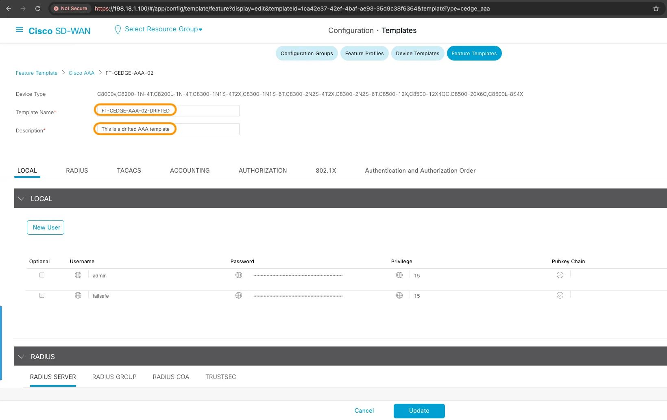The height and width of the screenshot is (420, 667).
Task: Click the globe scope icon for failsafe privilege
Action: pos(399,295)
